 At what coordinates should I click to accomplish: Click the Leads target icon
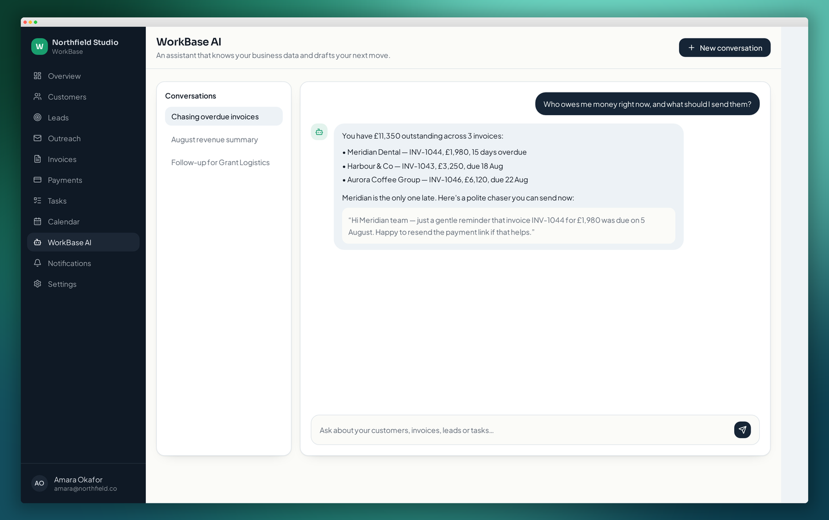(x=37, y=118)
